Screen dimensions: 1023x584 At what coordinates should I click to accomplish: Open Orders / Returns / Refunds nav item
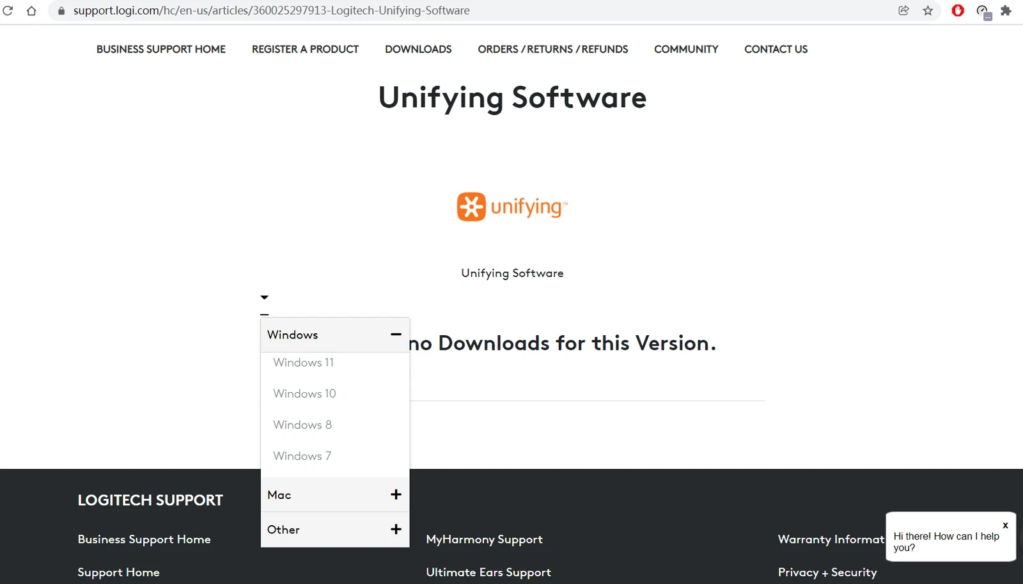coord(553,49)
